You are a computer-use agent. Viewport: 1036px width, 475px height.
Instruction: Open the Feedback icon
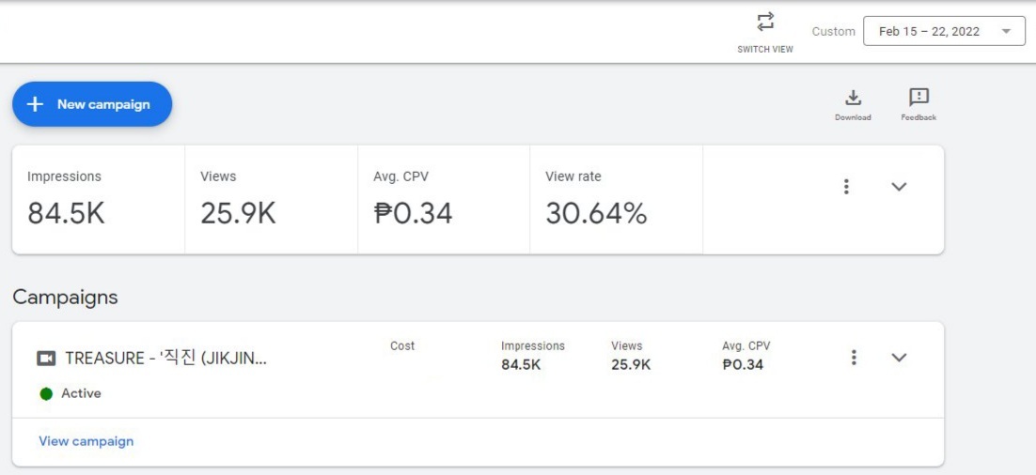point(918,98)
